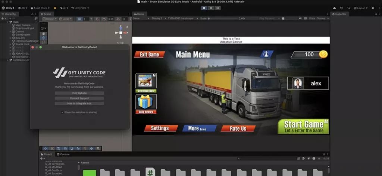Expand the DontDestroyOnLoad scene
Viewport: 382px width, 176px height.
coord(8,60)
